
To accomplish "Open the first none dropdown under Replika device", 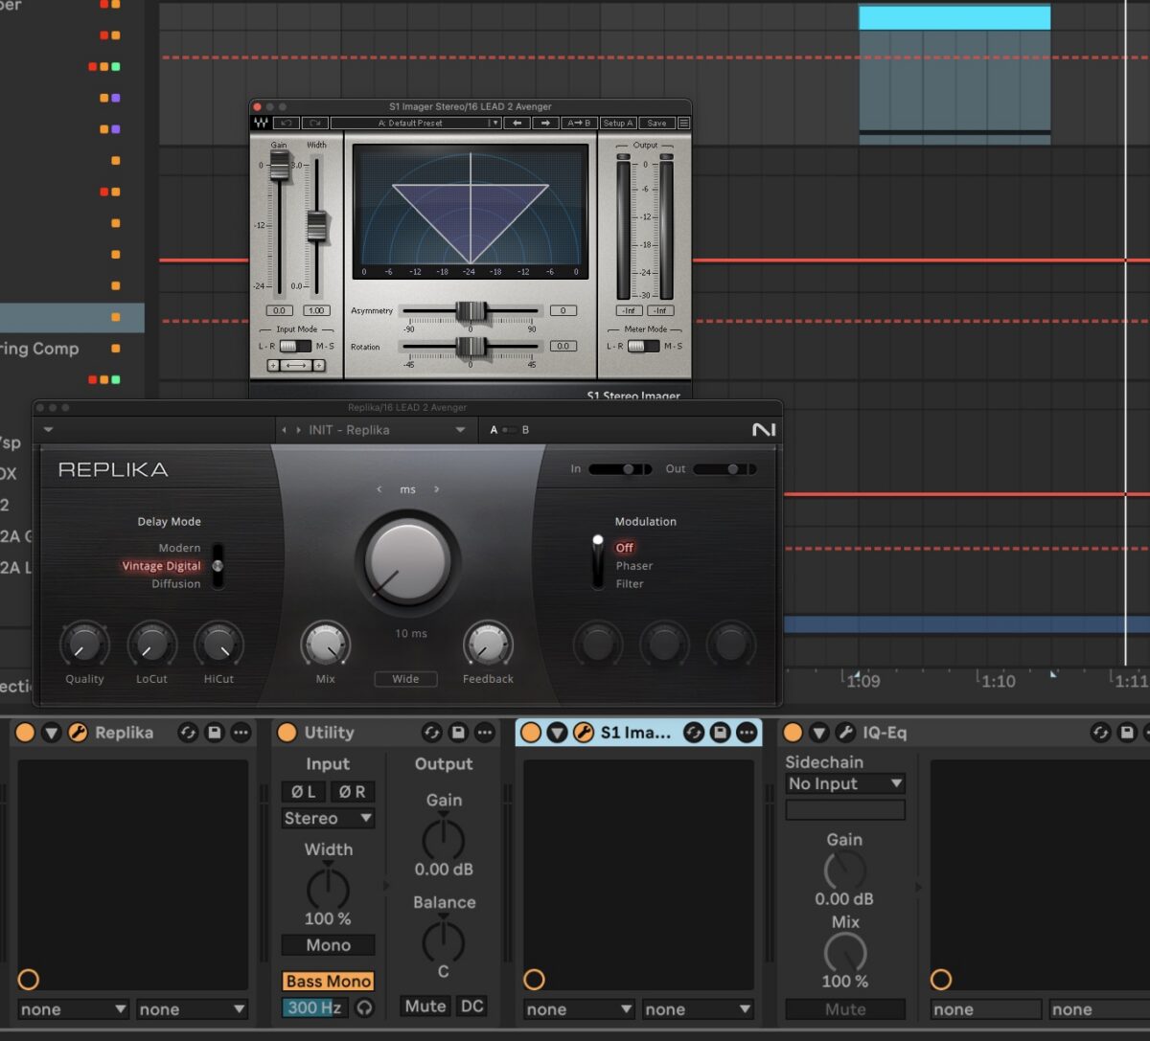I will [73, 1009].
